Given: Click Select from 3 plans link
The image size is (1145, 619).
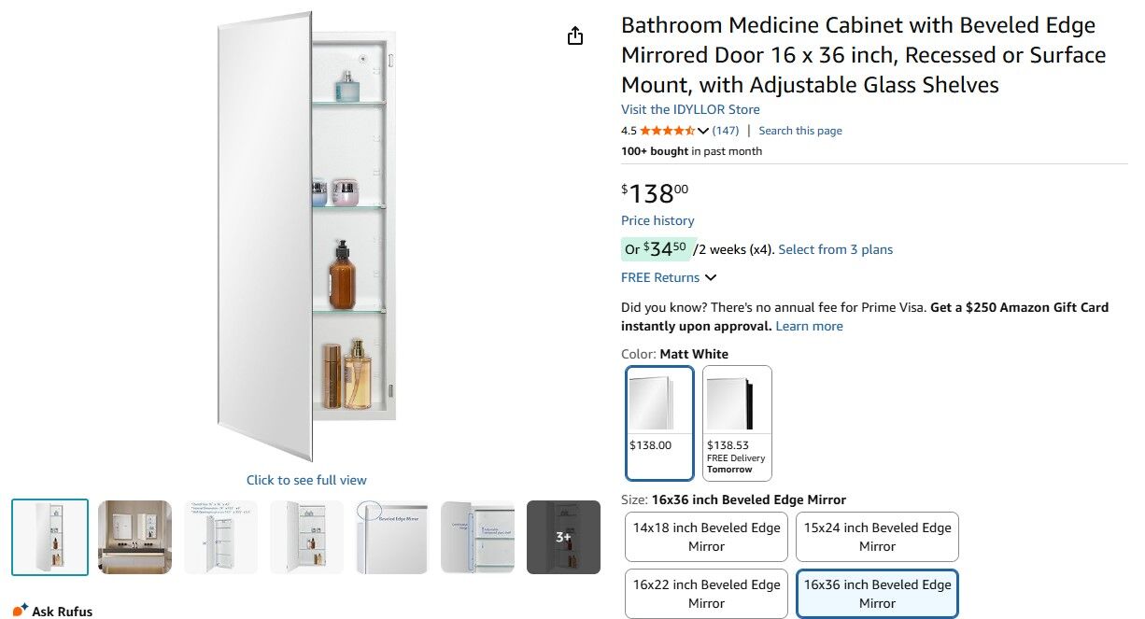Looking at the screenshot, I should (835, 249).
